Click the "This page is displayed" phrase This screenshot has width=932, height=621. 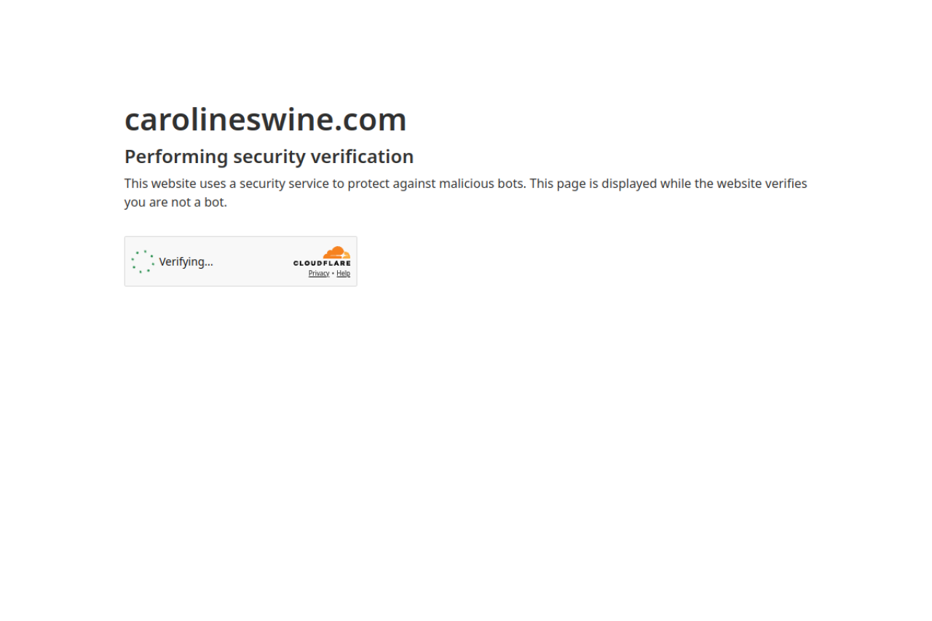(593, 183)
